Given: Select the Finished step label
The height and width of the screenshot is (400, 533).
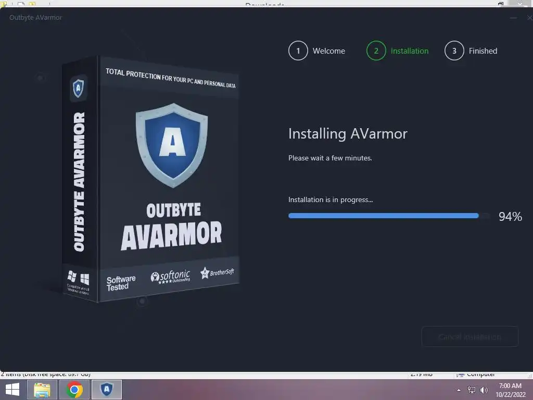Looking at the screenshot, I should pos(483,51).
